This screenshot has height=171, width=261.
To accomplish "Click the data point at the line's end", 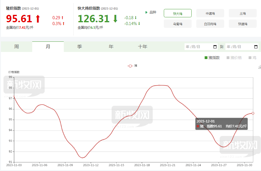I will coord(253,113).
